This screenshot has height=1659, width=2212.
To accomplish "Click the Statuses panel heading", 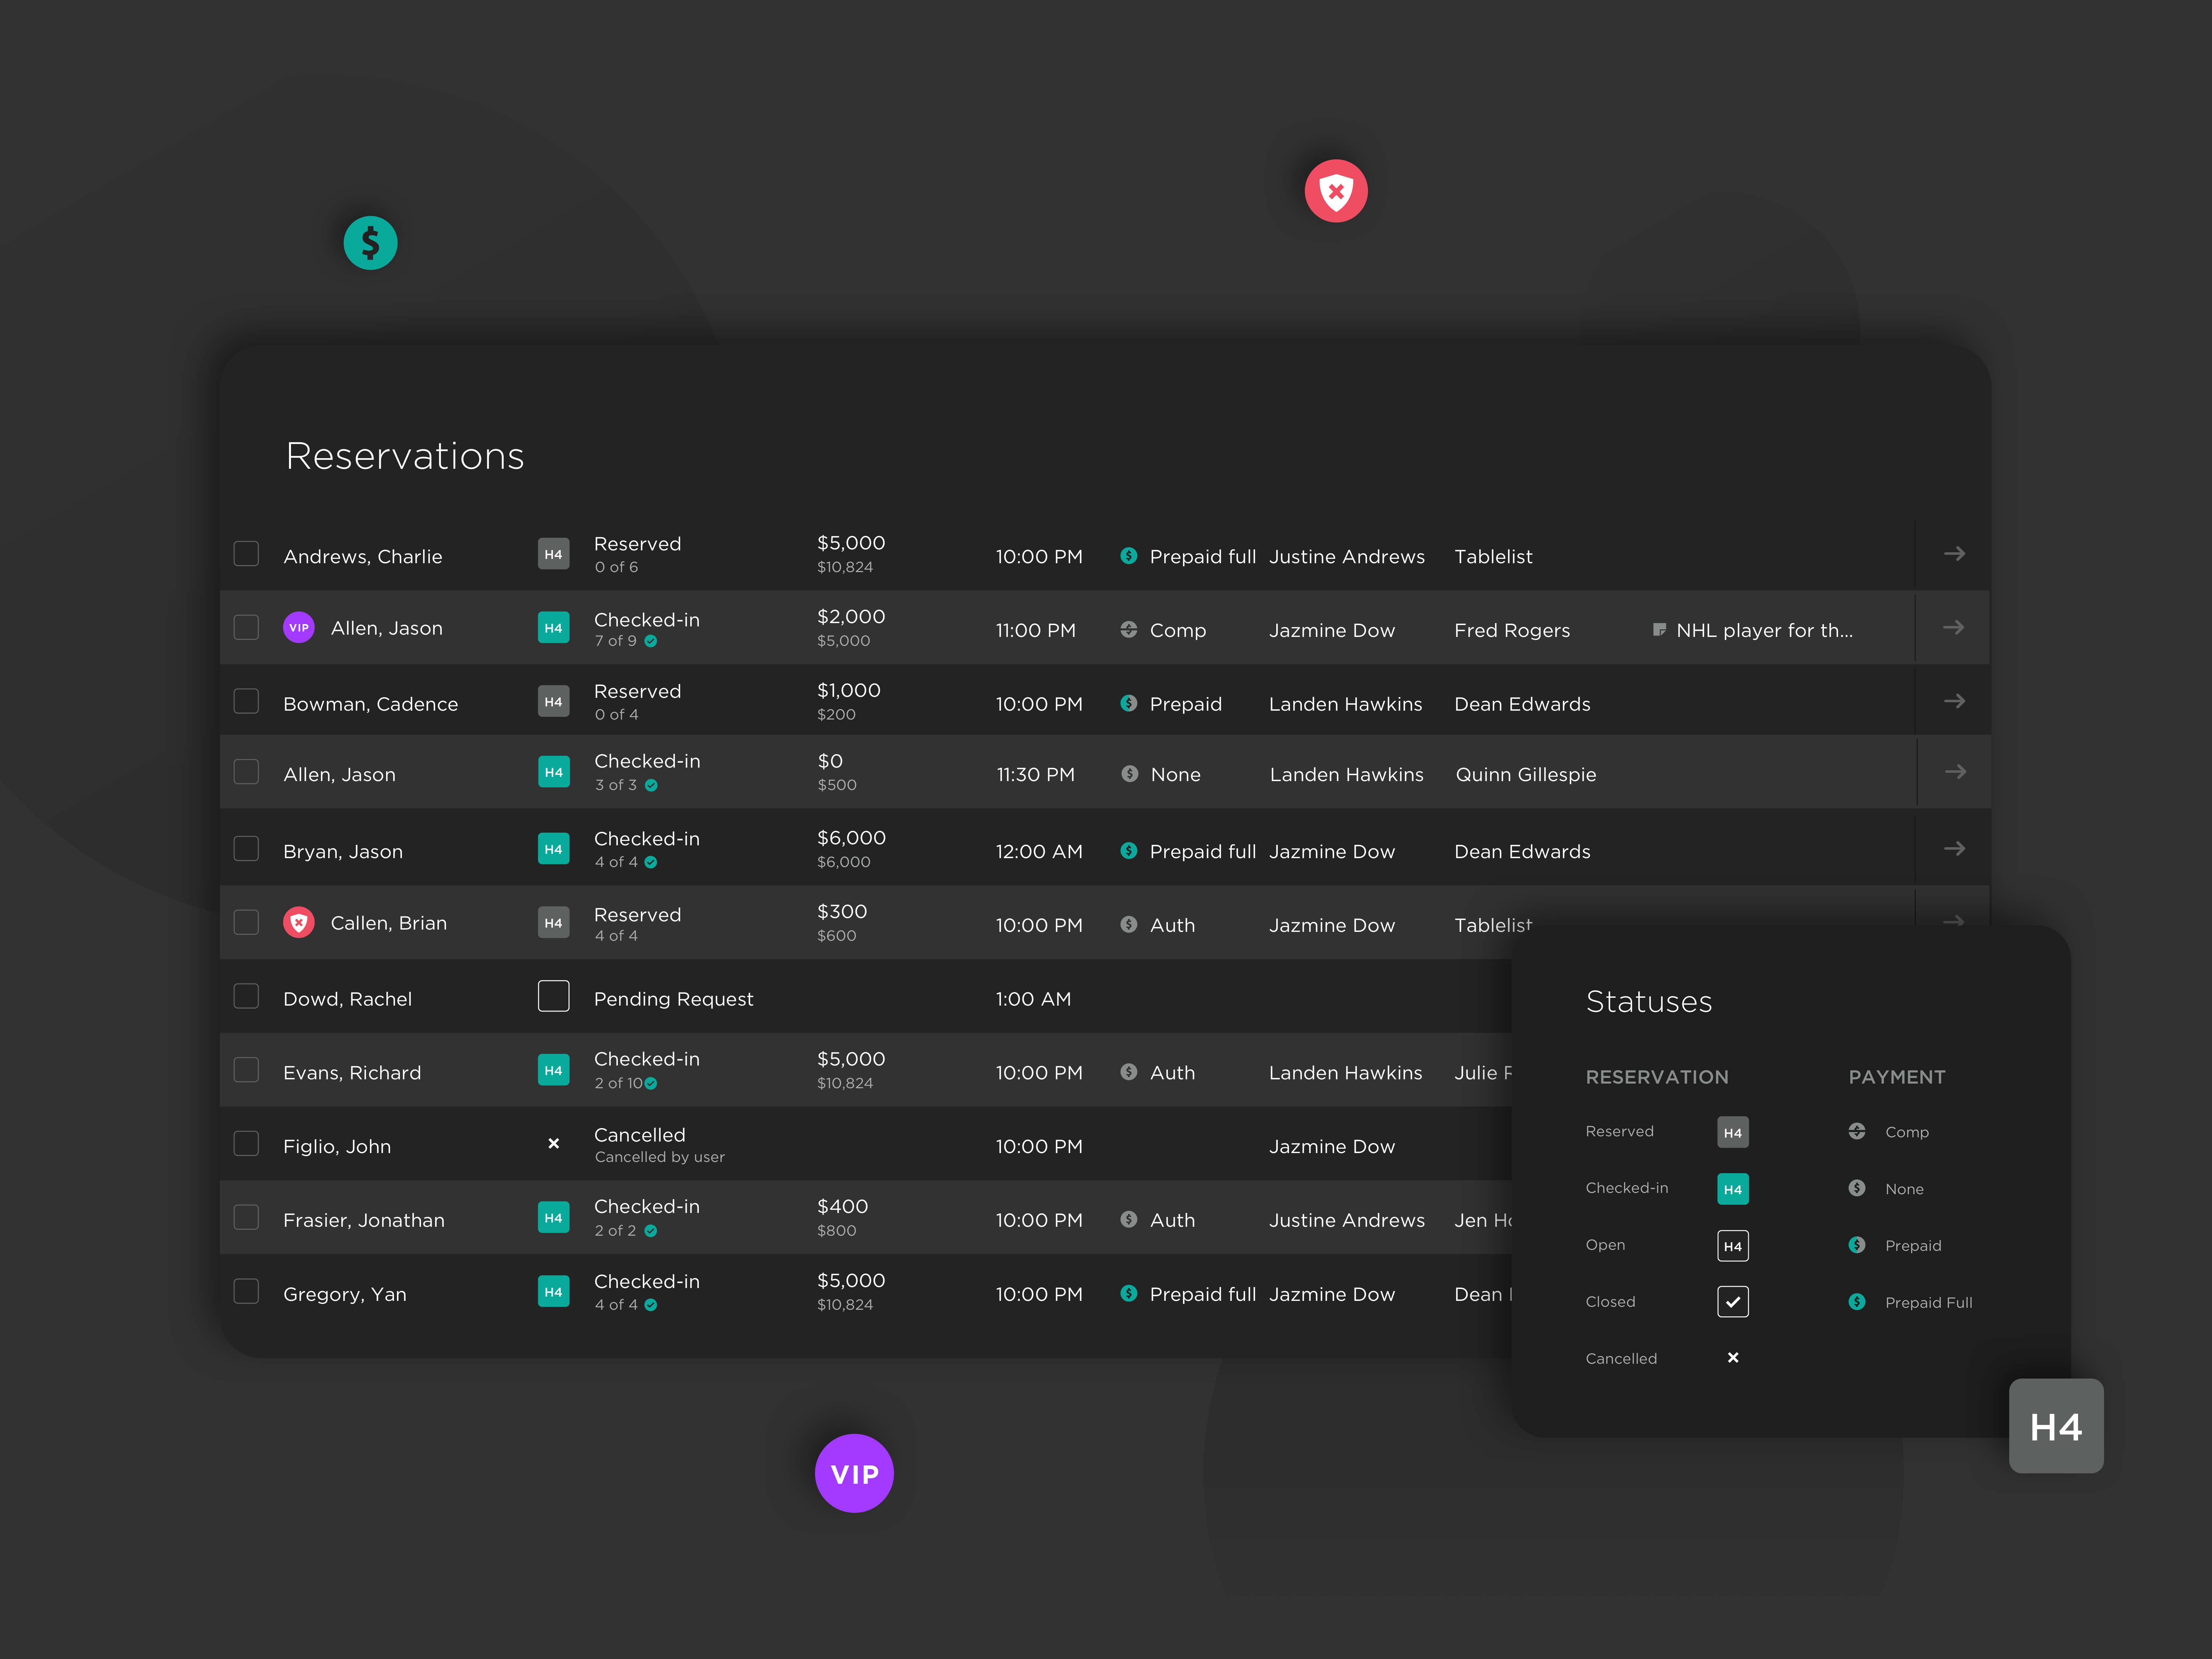I will [x=1649, y=1002].
